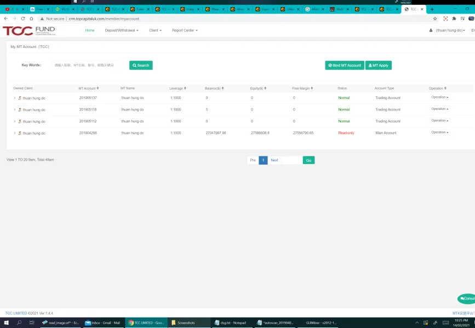Click Main Account type cell

click(386, 133)
